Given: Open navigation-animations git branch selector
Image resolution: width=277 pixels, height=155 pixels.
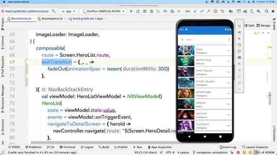Looking at the screenshot, I should pos(210,152).
